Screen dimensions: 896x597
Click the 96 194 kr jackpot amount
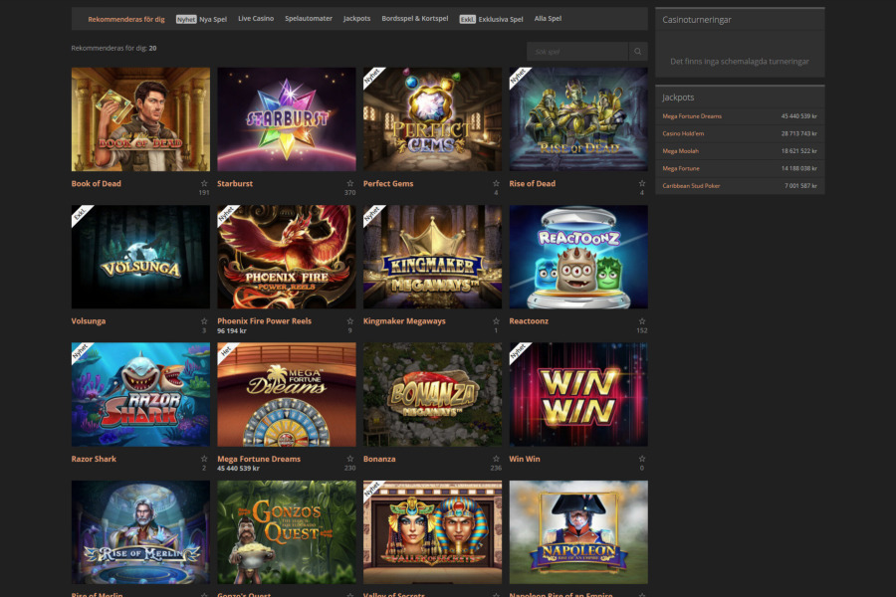click(232, 330)
